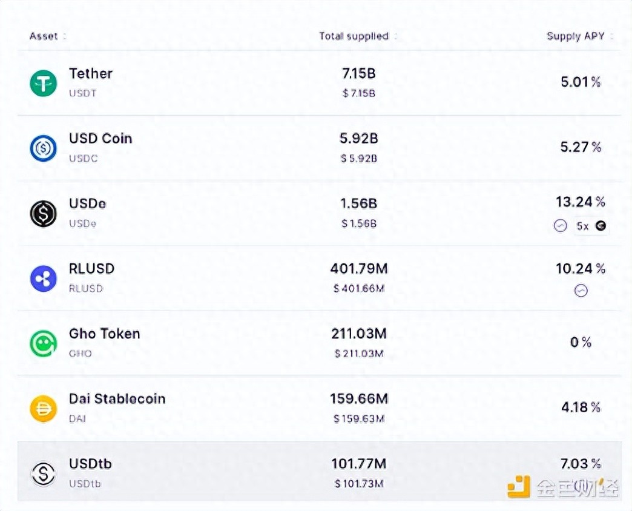Sort by the Asset column header

pos(44,36)
